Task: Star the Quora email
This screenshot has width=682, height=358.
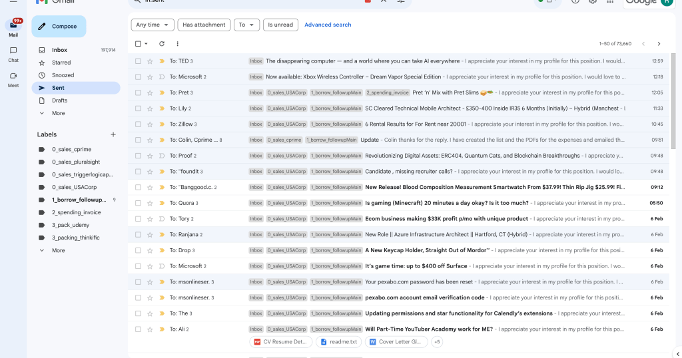Action: point(150,203)
